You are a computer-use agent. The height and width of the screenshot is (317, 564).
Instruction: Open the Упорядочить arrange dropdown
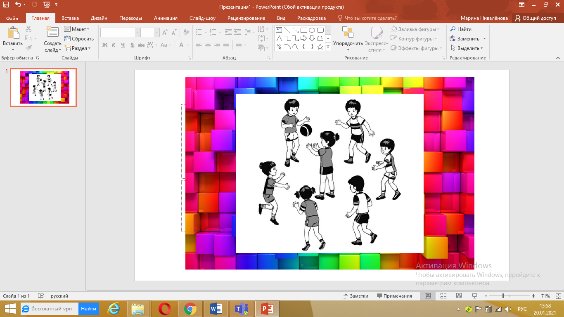point(348,40)
